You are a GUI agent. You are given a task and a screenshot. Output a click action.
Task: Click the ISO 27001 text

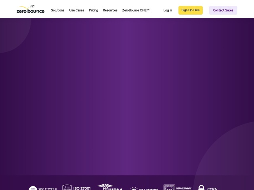pyautogui.click(x=82, y=188)
